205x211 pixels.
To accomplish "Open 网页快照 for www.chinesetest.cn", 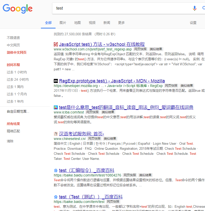I will click(x=94, y=139).
